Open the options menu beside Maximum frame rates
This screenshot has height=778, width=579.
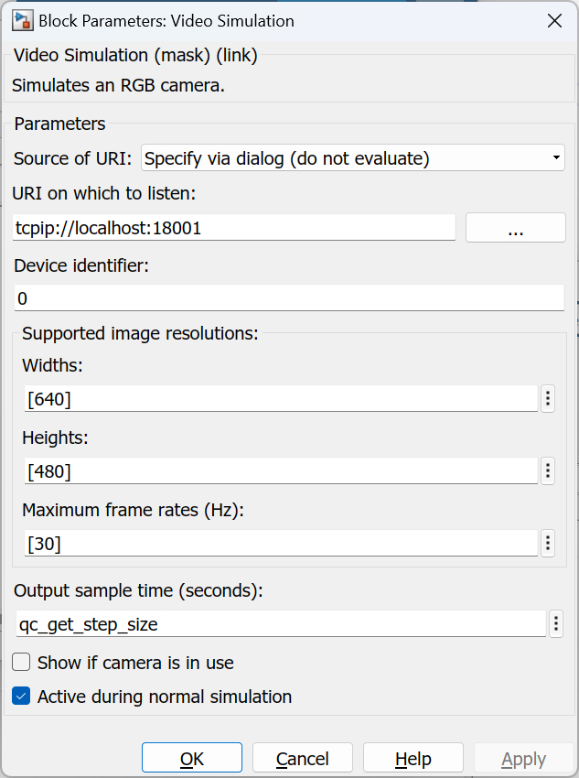pyautogui.click(x=548, y=543)
